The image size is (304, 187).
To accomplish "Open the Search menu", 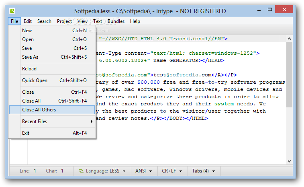I will point(44,21).
